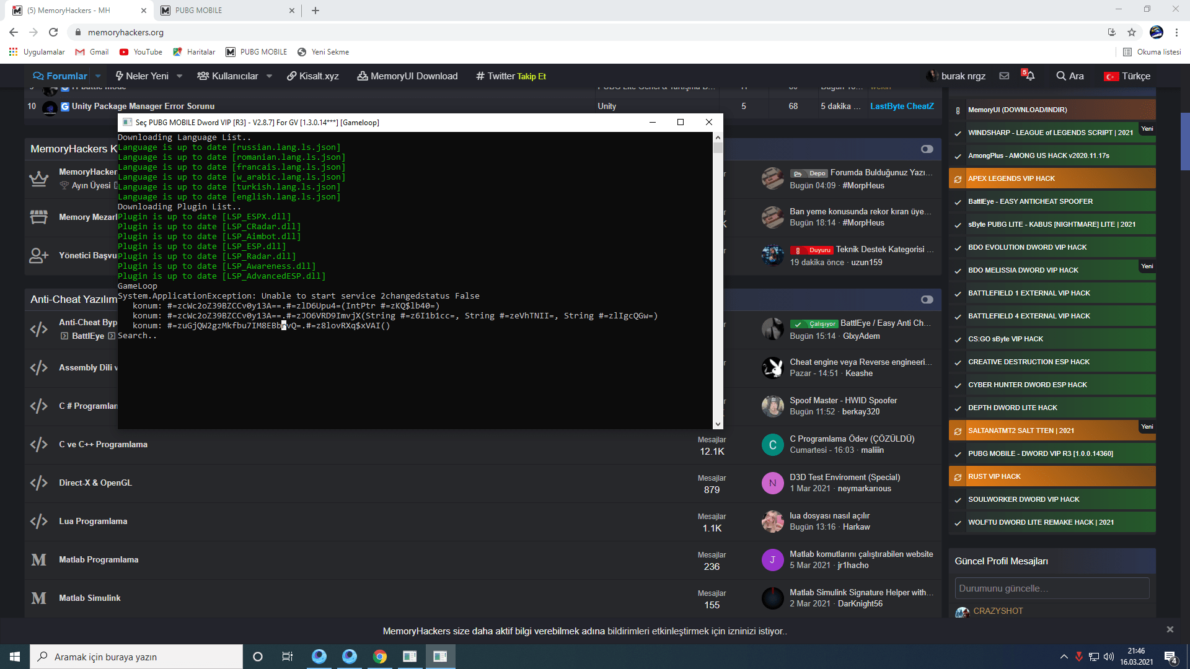Open the Gmail bookmark
The width and height of the screenshot is (1190, 669).
pos(92,52)
